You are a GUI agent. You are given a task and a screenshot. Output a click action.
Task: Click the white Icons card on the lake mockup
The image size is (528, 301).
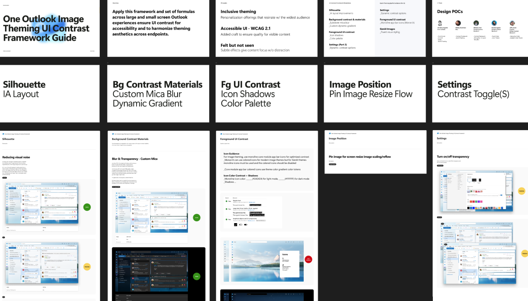pyautogui.click(x=289, y=263)
